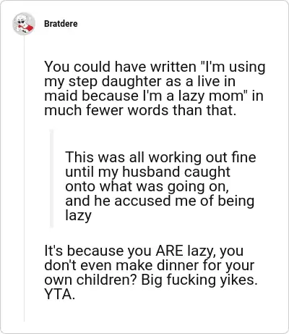Viewport: 289px width, 334px height.
Task: Open Bratdere's profile avatar
Action: click(24, 24)
